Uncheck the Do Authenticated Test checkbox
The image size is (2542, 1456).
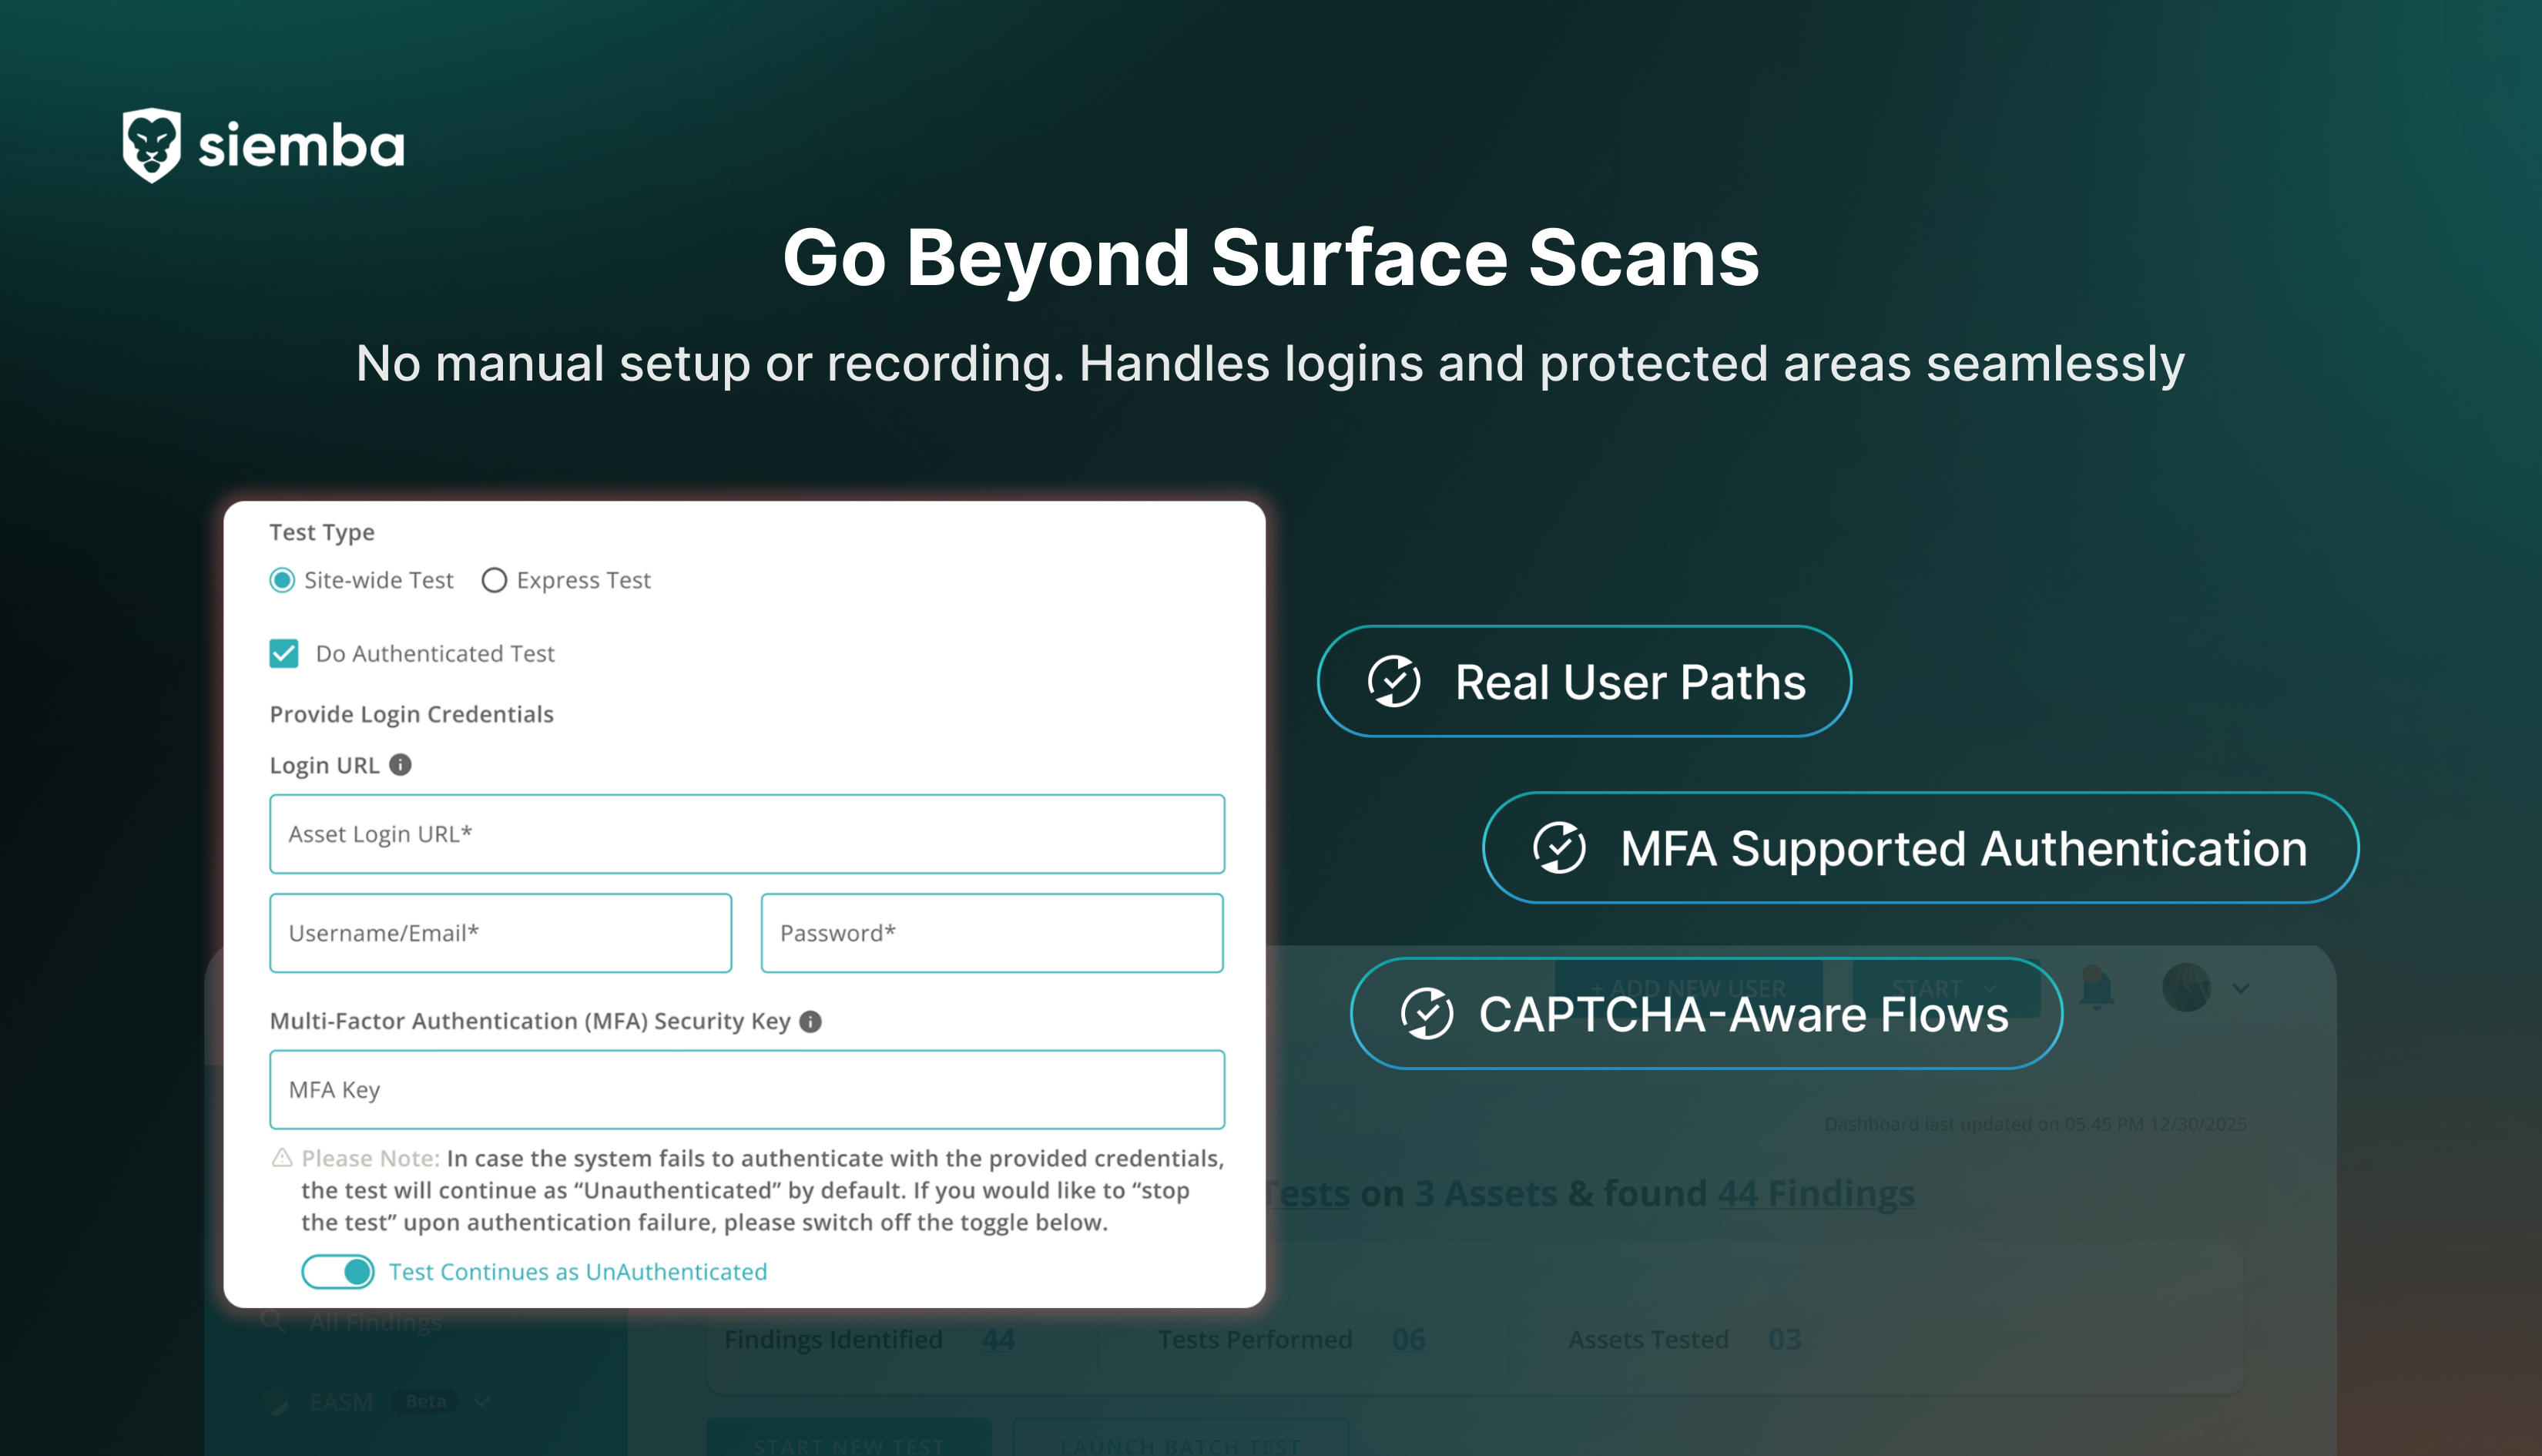[284, 654]
